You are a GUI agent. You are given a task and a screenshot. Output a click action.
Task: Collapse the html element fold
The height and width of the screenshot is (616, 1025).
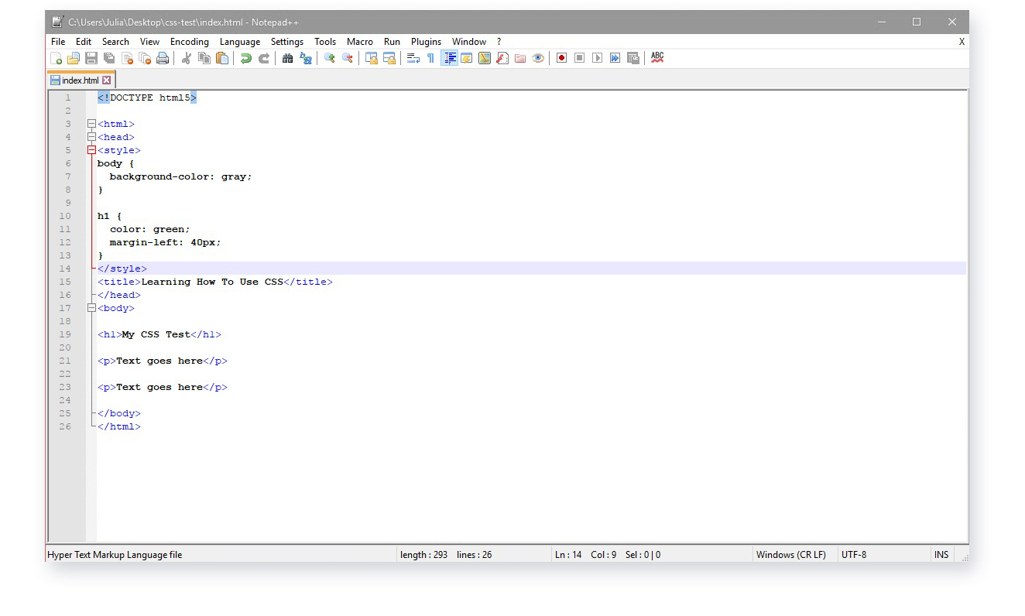pyautogui.click(x=91, y=123)
